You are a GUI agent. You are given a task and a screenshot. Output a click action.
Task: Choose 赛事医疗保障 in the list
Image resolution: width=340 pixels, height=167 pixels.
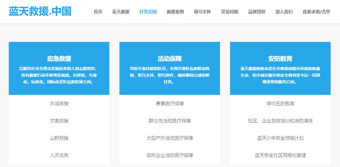170,104
